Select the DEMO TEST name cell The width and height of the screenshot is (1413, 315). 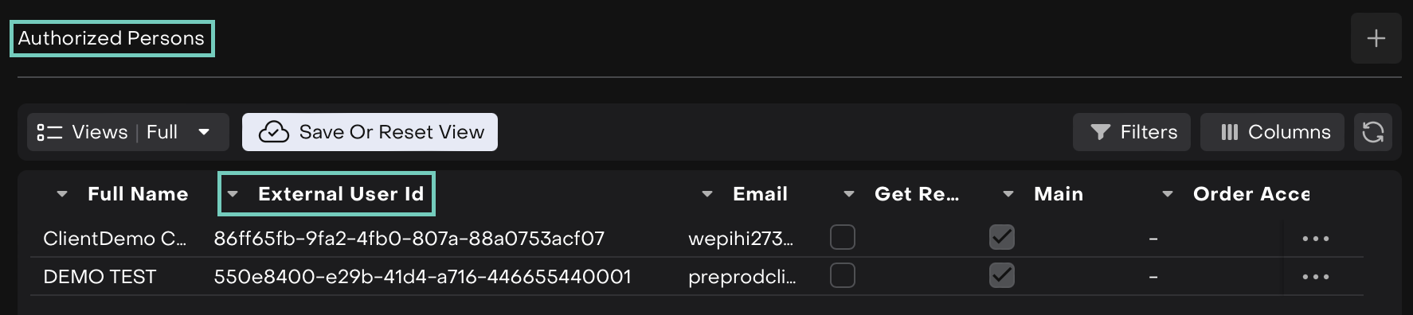[100, 276]
